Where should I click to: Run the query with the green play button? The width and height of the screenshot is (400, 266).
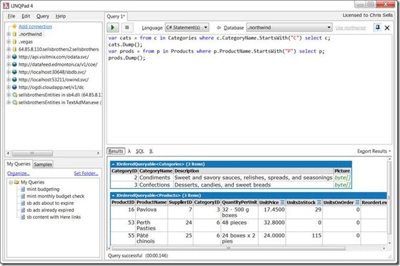tap(113, 27)
